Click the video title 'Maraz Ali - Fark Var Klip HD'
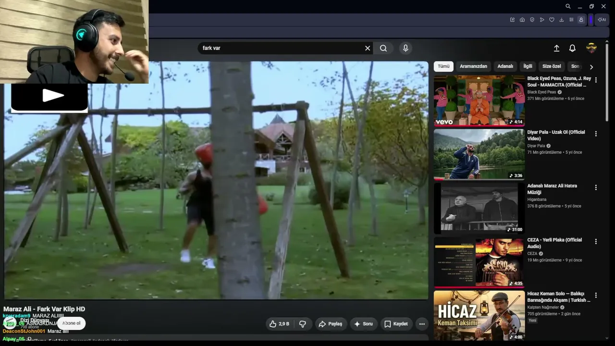 click(x=44, y=309)
